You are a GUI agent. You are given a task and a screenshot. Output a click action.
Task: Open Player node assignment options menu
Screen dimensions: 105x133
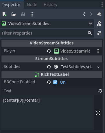click(98, 51)
